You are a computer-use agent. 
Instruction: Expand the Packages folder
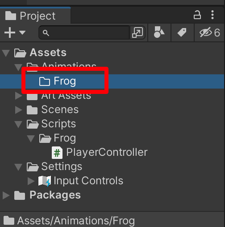pos(6,195)
